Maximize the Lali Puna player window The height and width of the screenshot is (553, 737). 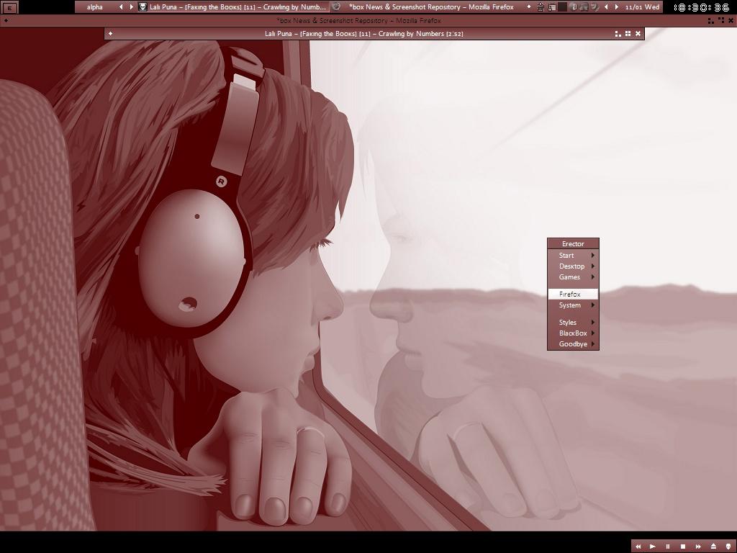click(628, 34)
